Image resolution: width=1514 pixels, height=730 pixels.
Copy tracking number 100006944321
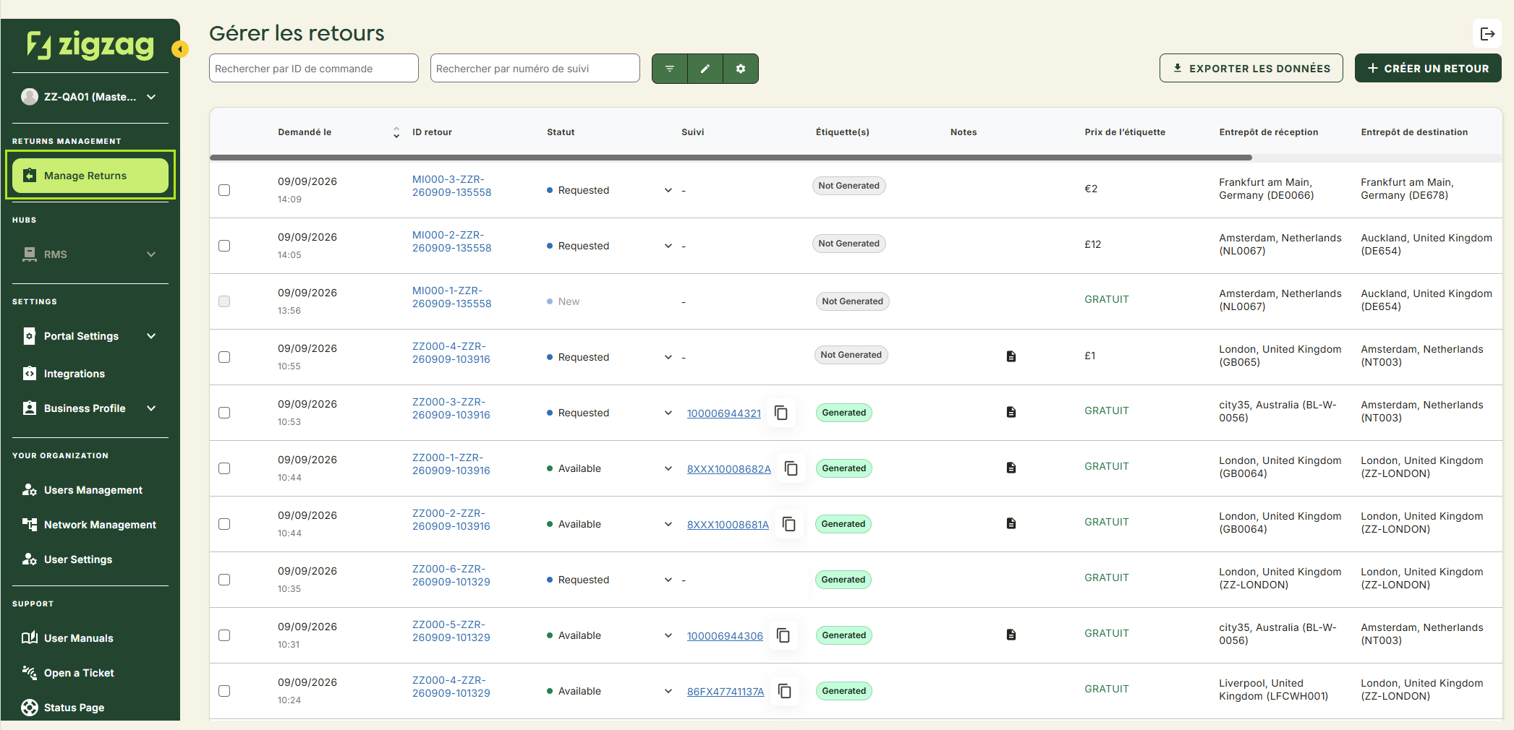coord(781,413)
